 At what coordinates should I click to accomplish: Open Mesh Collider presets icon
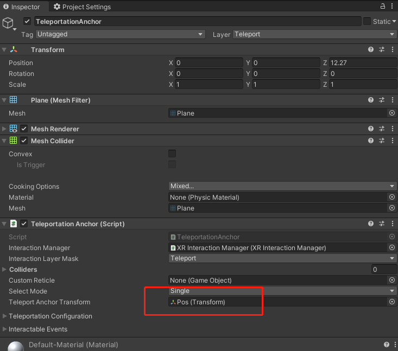[x=382, y=141]
